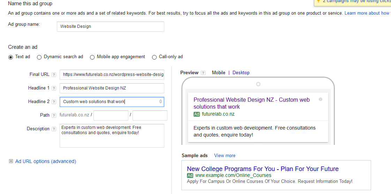
Task: Click the help icon next to Final URL
Action: (54, 75)
